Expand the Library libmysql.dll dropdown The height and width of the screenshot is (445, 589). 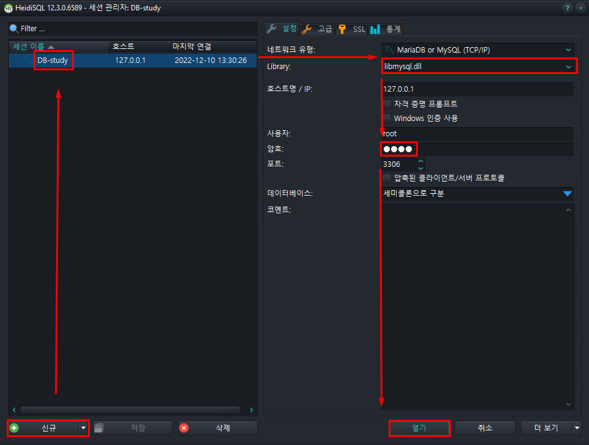(x=568, y=67)
